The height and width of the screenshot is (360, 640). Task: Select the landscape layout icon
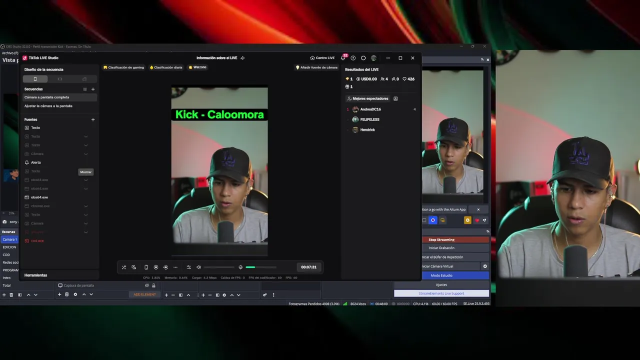coord(60,79)
